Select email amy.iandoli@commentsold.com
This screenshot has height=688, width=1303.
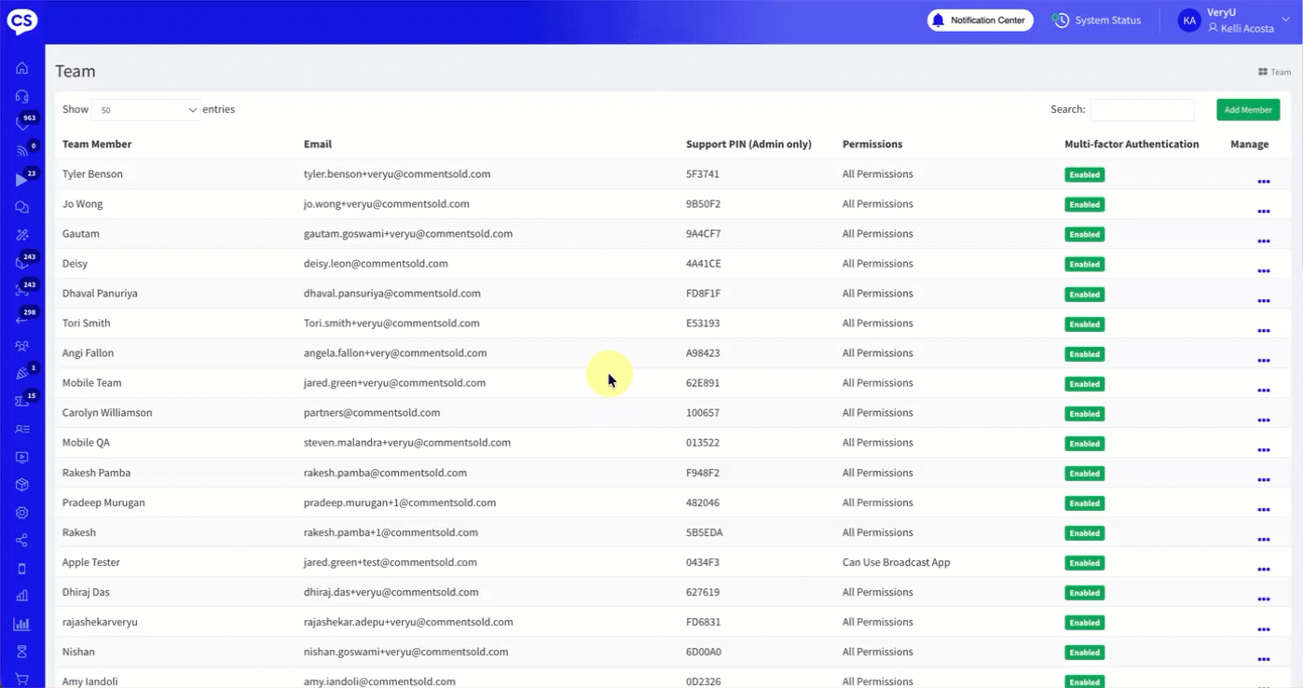tap(379, 681)
